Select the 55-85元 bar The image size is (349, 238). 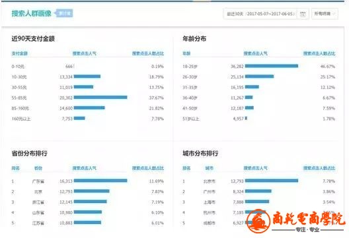coord(100,97)
